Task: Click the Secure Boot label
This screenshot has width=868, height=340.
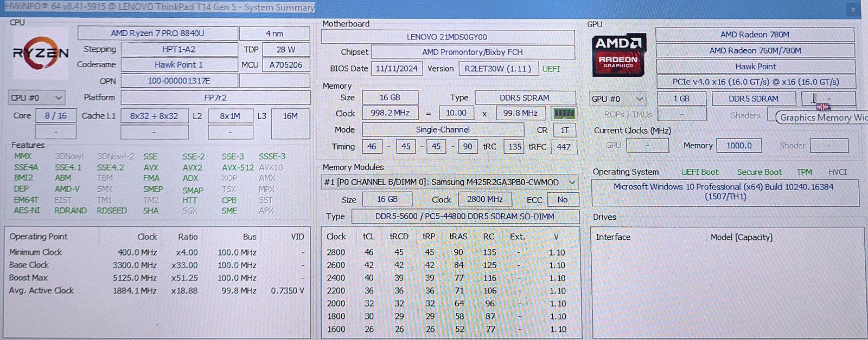Action: [x=759, y=172]
